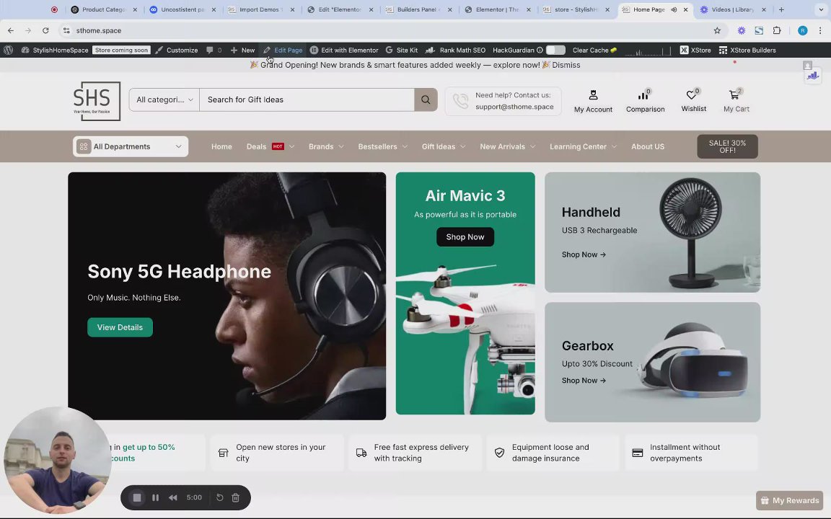
Task: Click New in the admin bar
Action: pos(242,50)
